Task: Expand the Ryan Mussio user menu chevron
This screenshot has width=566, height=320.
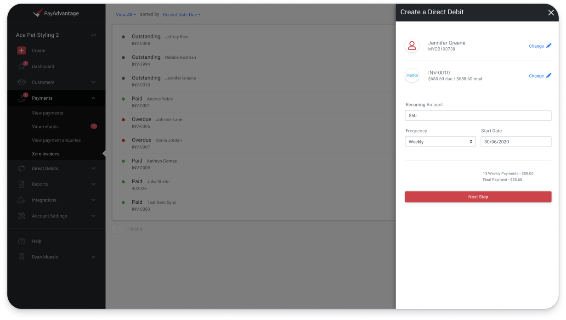Action: [x=94, y=257]
